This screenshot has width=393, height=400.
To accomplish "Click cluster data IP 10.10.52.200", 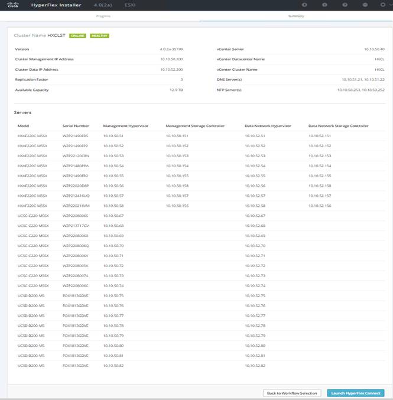I will 171,69.
